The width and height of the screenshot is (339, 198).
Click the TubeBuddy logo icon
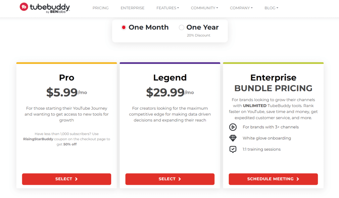24,7
